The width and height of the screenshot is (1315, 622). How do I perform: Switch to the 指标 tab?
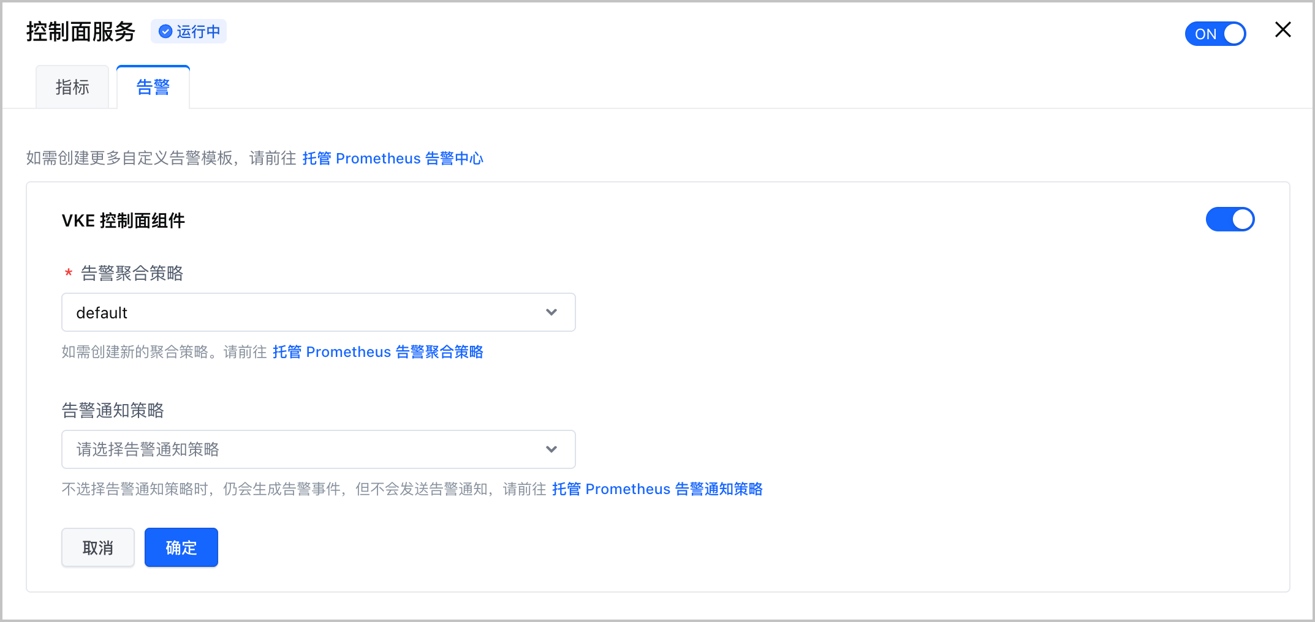[x=72, y=87]
